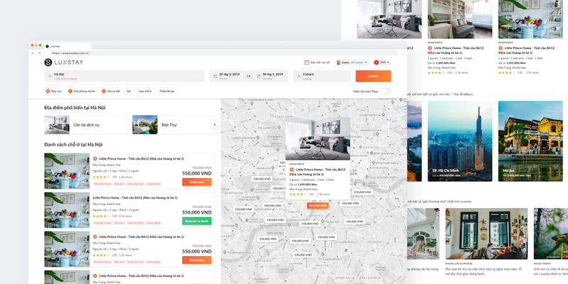The height and width of the screenshot is (284, 568).
Task: Toggle the Hiển thị trên Map switch
Action: coord(384,91)
